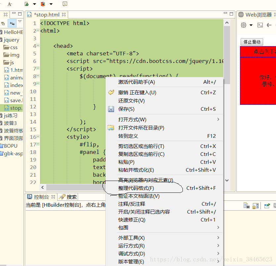276x266 pixels.
Task: Choose 粘贴(P) menu item
Action: 165,162
